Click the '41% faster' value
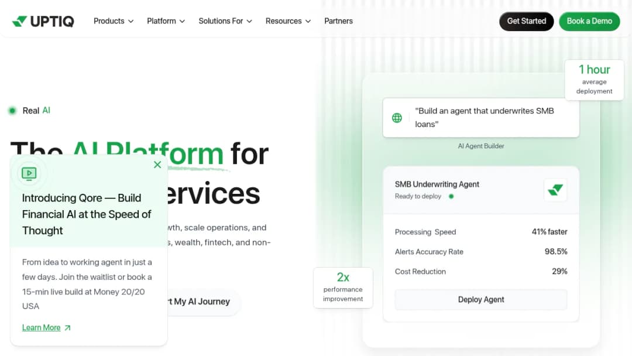The width and height of the screenshot is (632, 356). pyautogui.click(x=549, y=232)
